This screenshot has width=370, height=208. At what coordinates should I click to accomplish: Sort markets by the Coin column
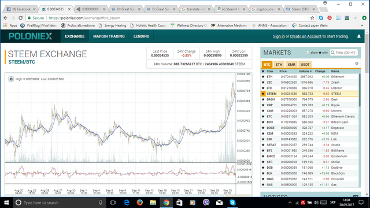coord(270,71)
